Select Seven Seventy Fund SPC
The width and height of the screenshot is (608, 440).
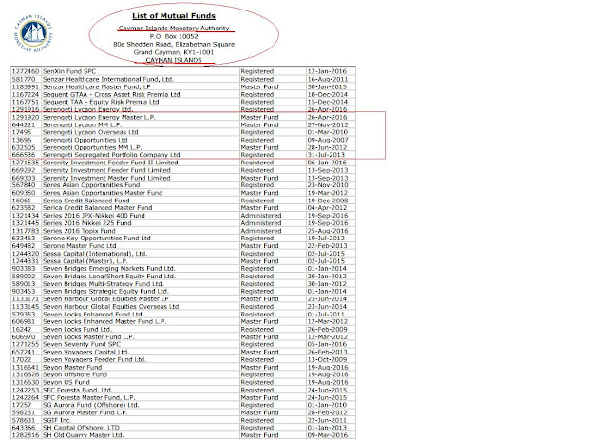(x=82, y=344)
